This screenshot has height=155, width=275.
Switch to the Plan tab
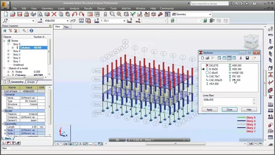coord(66,27)
